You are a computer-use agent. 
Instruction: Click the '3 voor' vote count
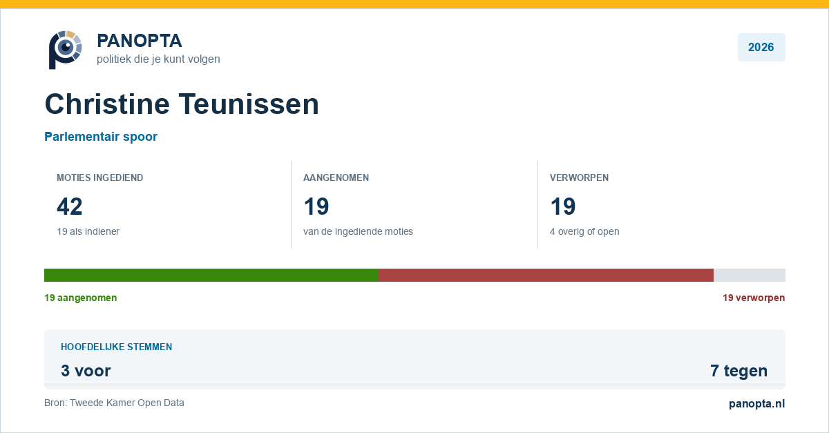coord(86,371)
